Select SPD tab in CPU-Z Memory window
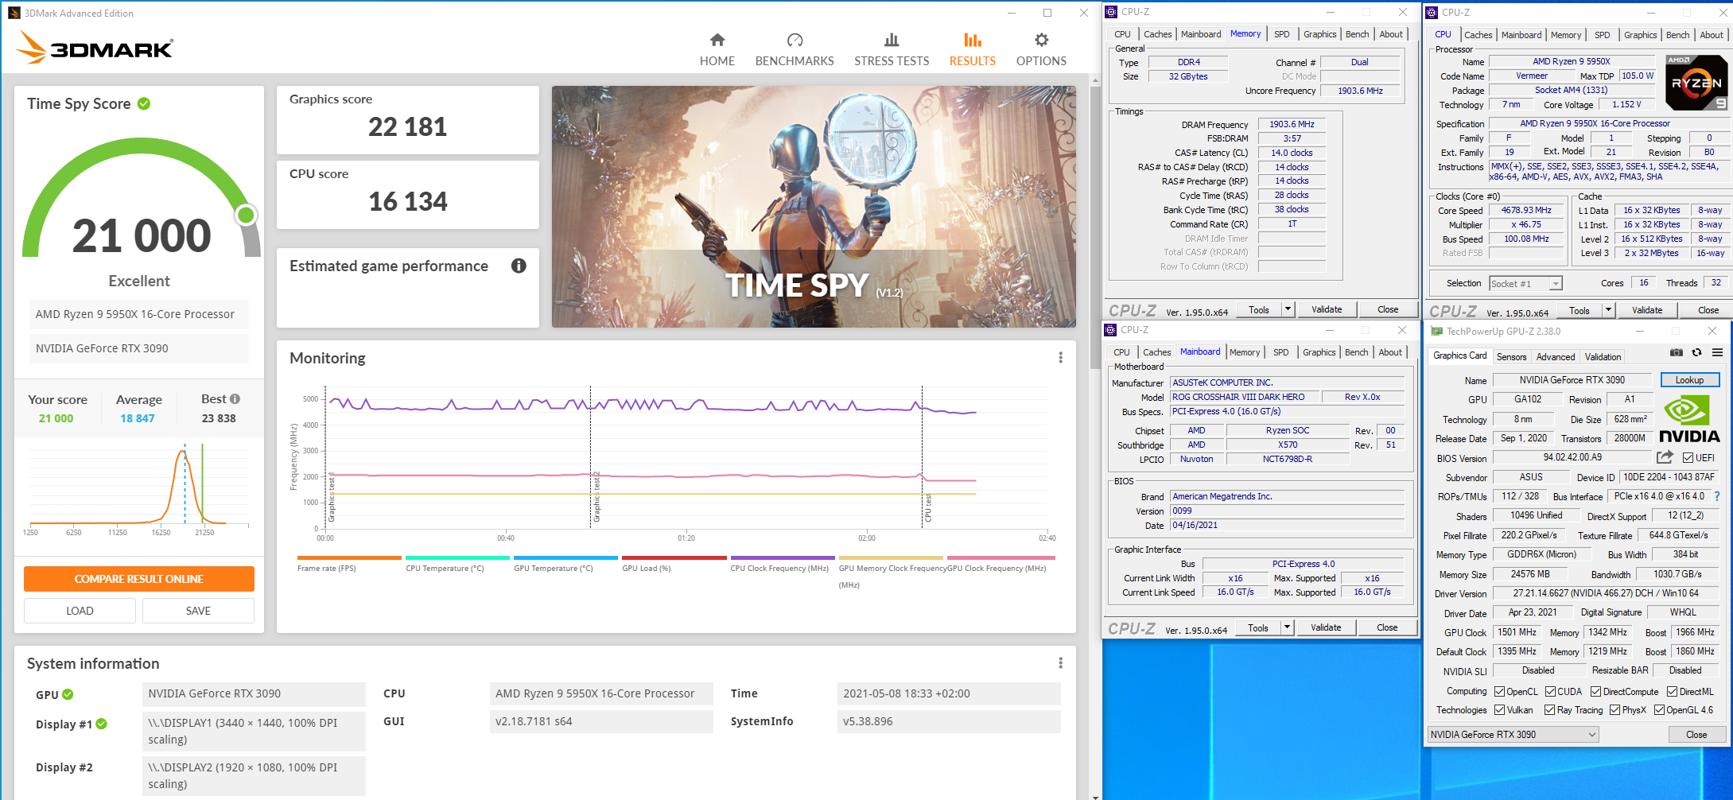The width and height of the screenshot is (1733, 800). 1281,34
